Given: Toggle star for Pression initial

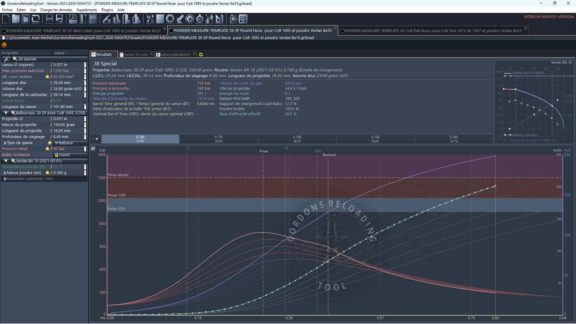Looking at the screenshot, I should (47, 149).
